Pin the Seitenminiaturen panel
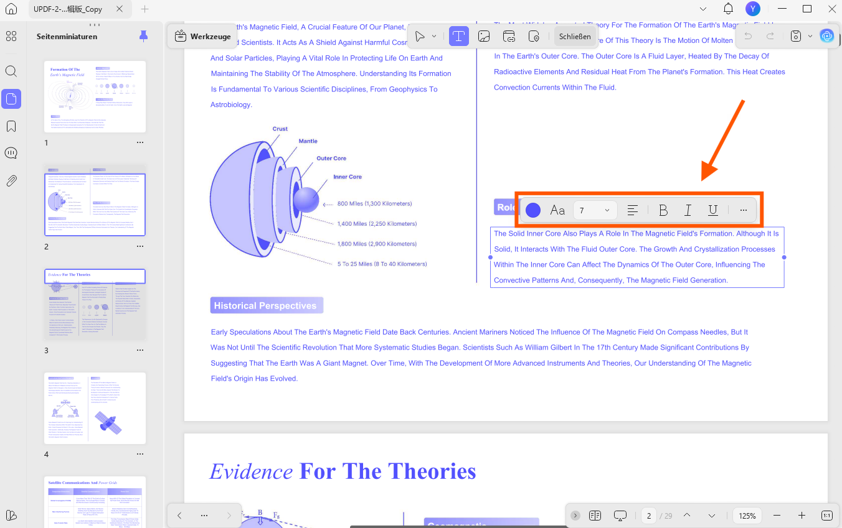 [144, 36]
